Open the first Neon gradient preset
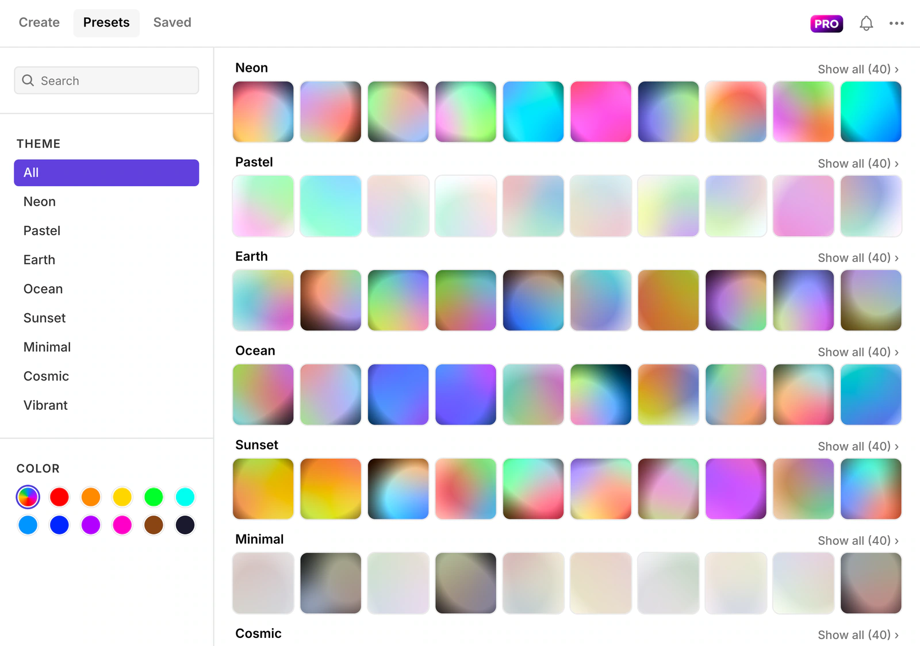 (x=263, y=111)
